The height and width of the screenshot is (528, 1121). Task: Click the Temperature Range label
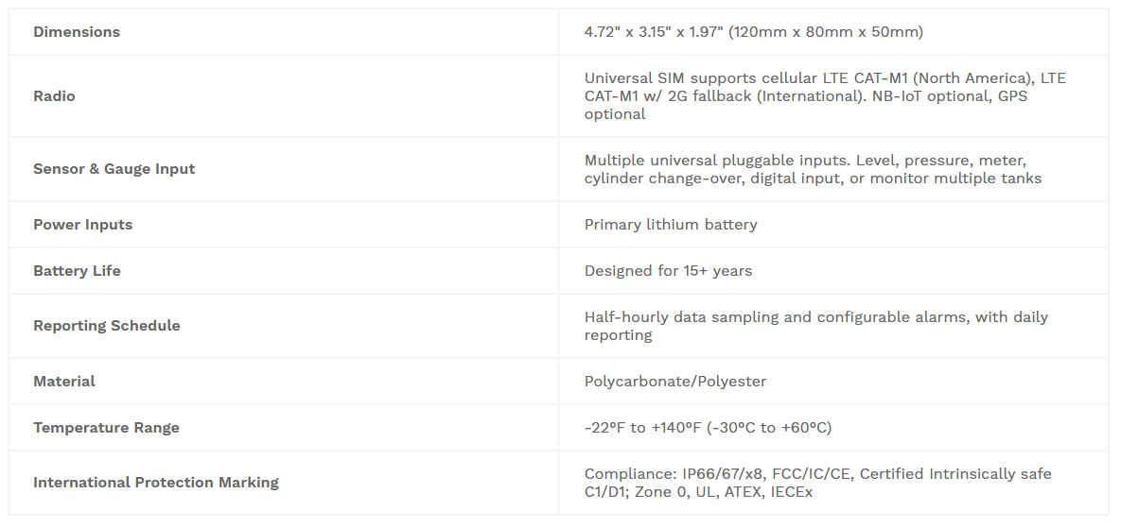point(106,428)
